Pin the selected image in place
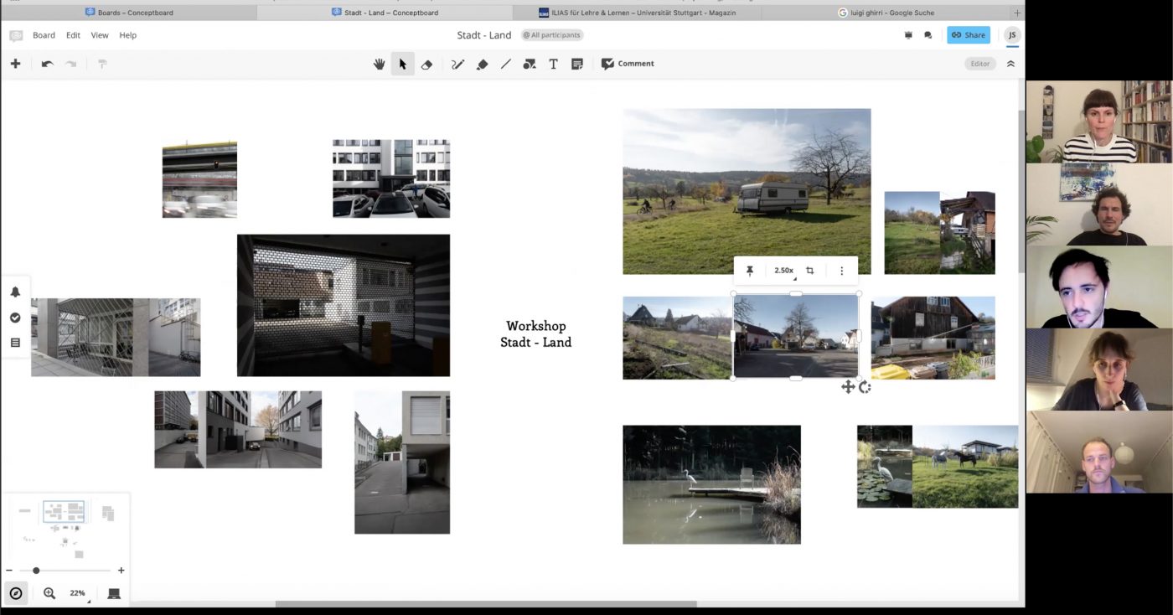This screenshot has width=1173, height=615. (x=750, y=271)
